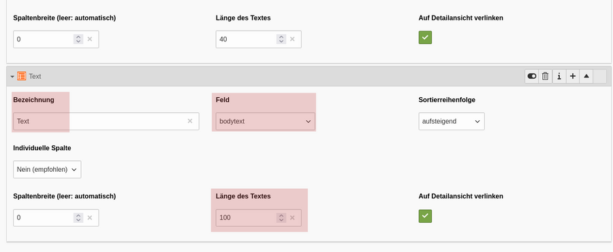Open the Feld dropdown showing bodytext

tap(266, 122)
